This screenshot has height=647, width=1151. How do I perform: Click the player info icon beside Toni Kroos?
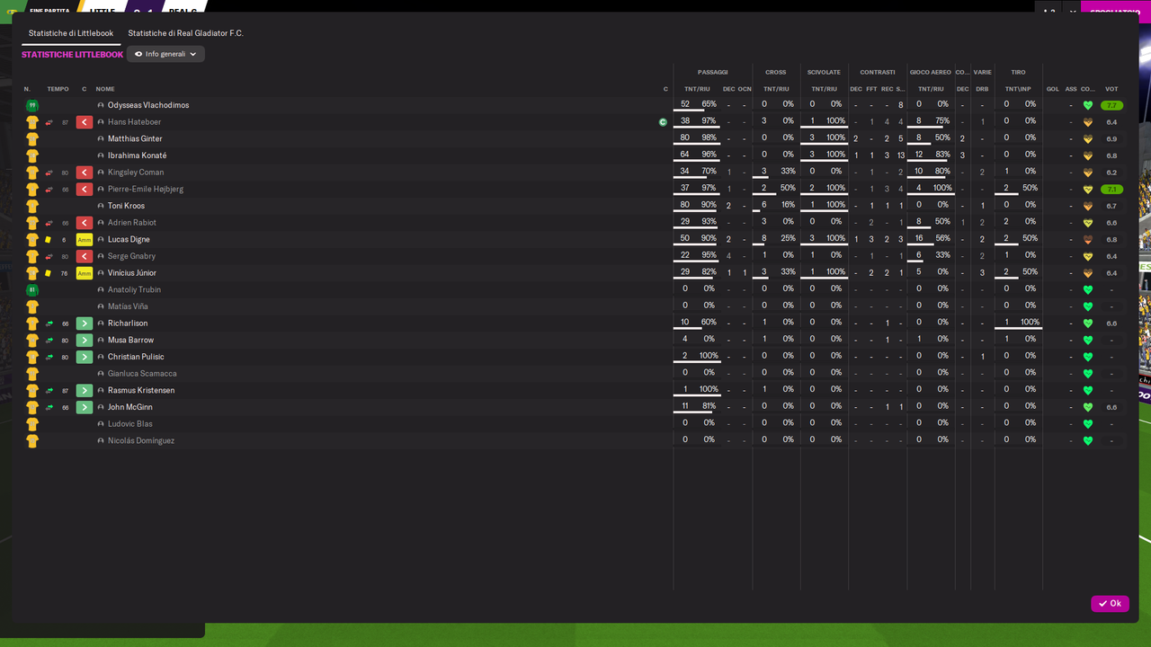(101, 206)
